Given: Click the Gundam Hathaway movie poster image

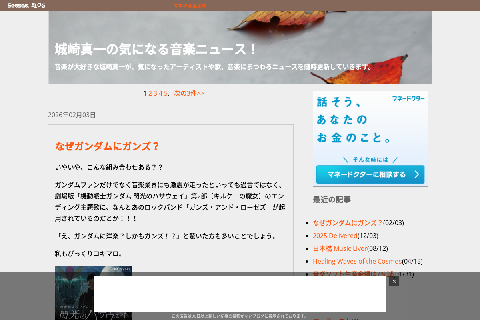Looking at the screenshot, I should click(x=93, y=293).
